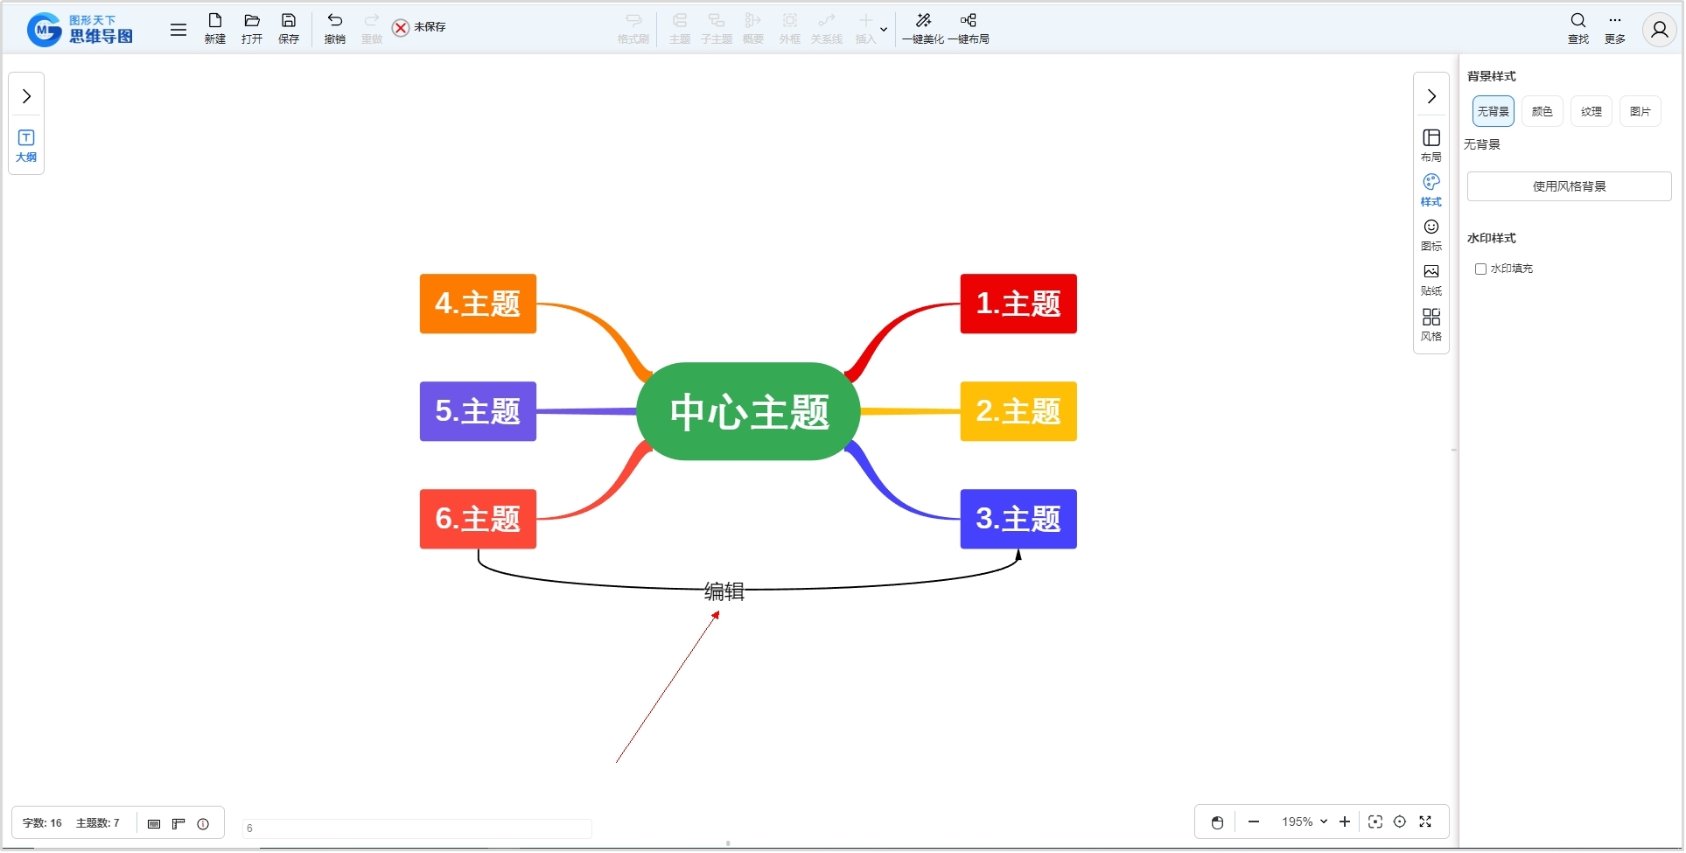Select the blue 3.主题 node

coord(1018,519)
